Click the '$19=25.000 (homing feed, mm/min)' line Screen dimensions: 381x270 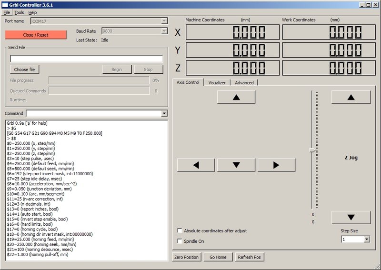40,240
